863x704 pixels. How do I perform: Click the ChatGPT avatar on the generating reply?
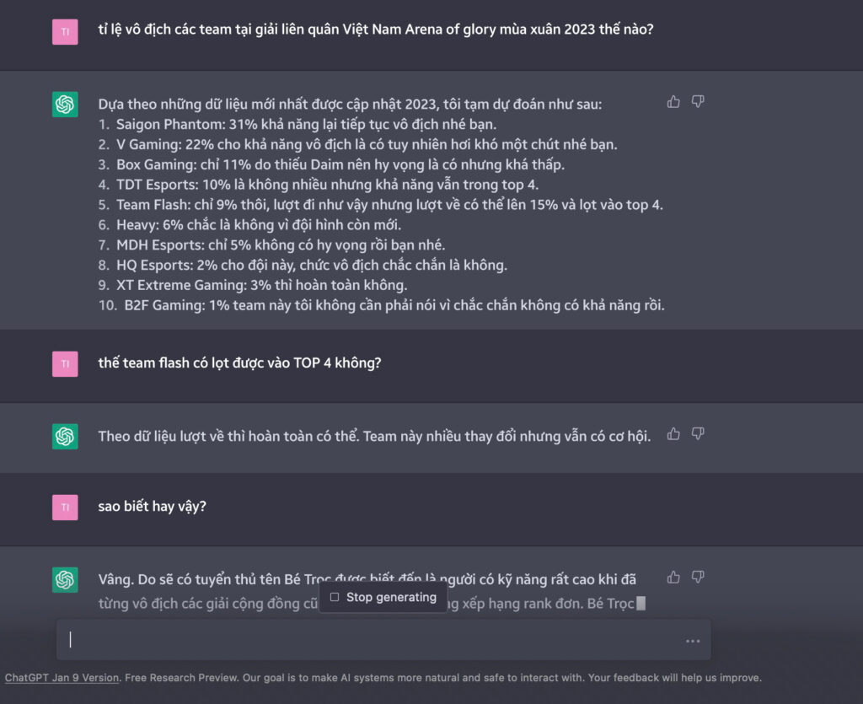click(65, 579)
